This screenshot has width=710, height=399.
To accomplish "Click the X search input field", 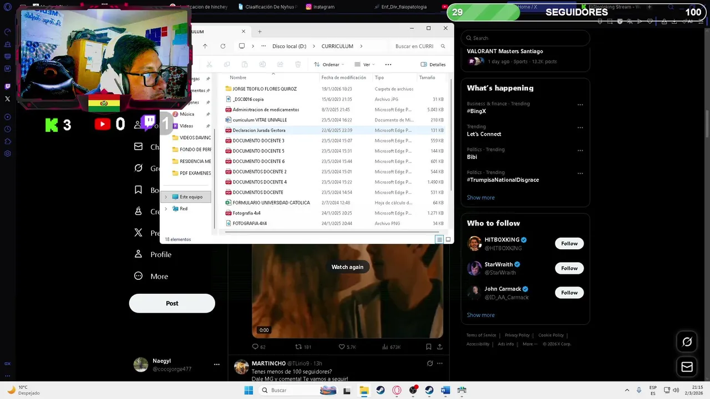I will point(525,38).
